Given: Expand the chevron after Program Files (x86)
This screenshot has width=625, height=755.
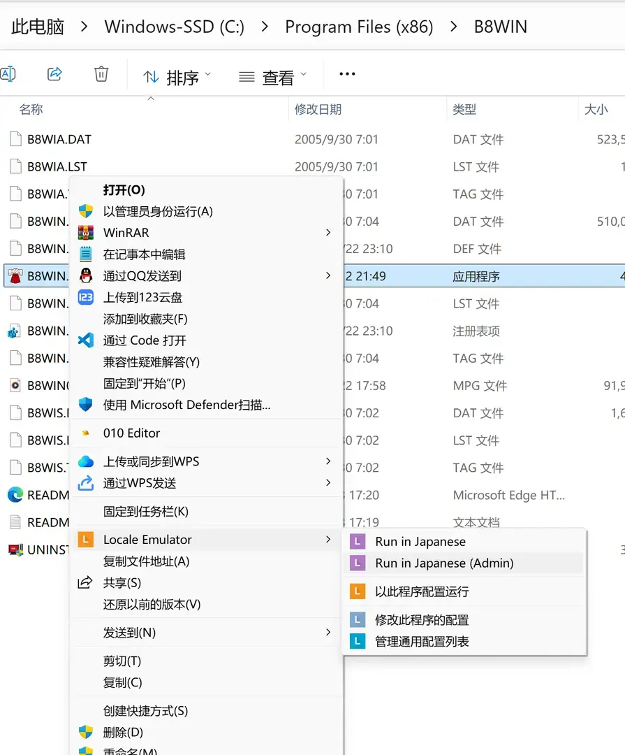Looking at the screenshot, I should coord(454,27).
